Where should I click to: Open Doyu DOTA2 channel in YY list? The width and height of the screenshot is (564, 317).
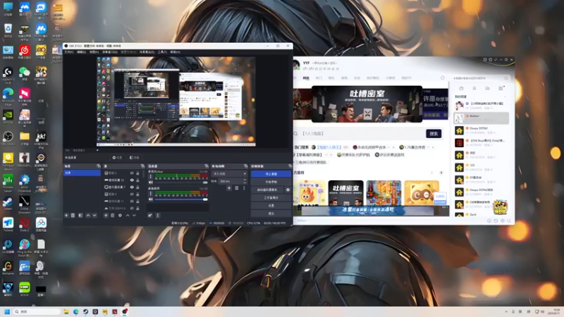tap(482, 130)
